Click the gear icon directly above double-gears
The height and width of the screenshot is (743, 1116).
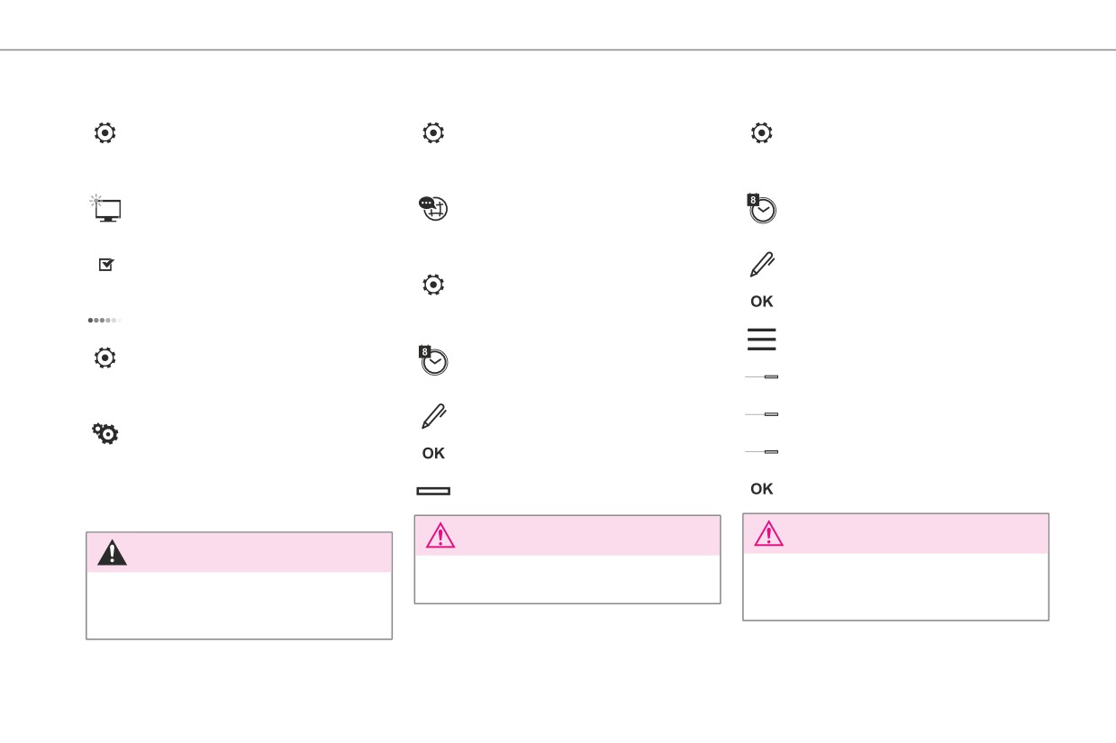coord(105,358)
